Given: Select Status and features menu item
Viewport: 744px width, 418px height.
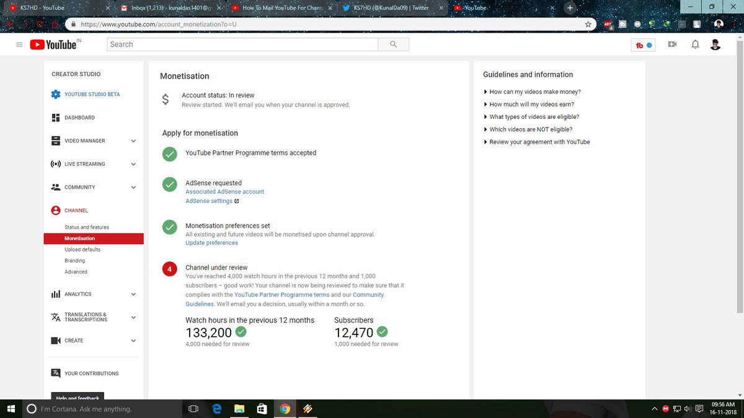Looking at the screenshot, I should click(x=87, y=227).
